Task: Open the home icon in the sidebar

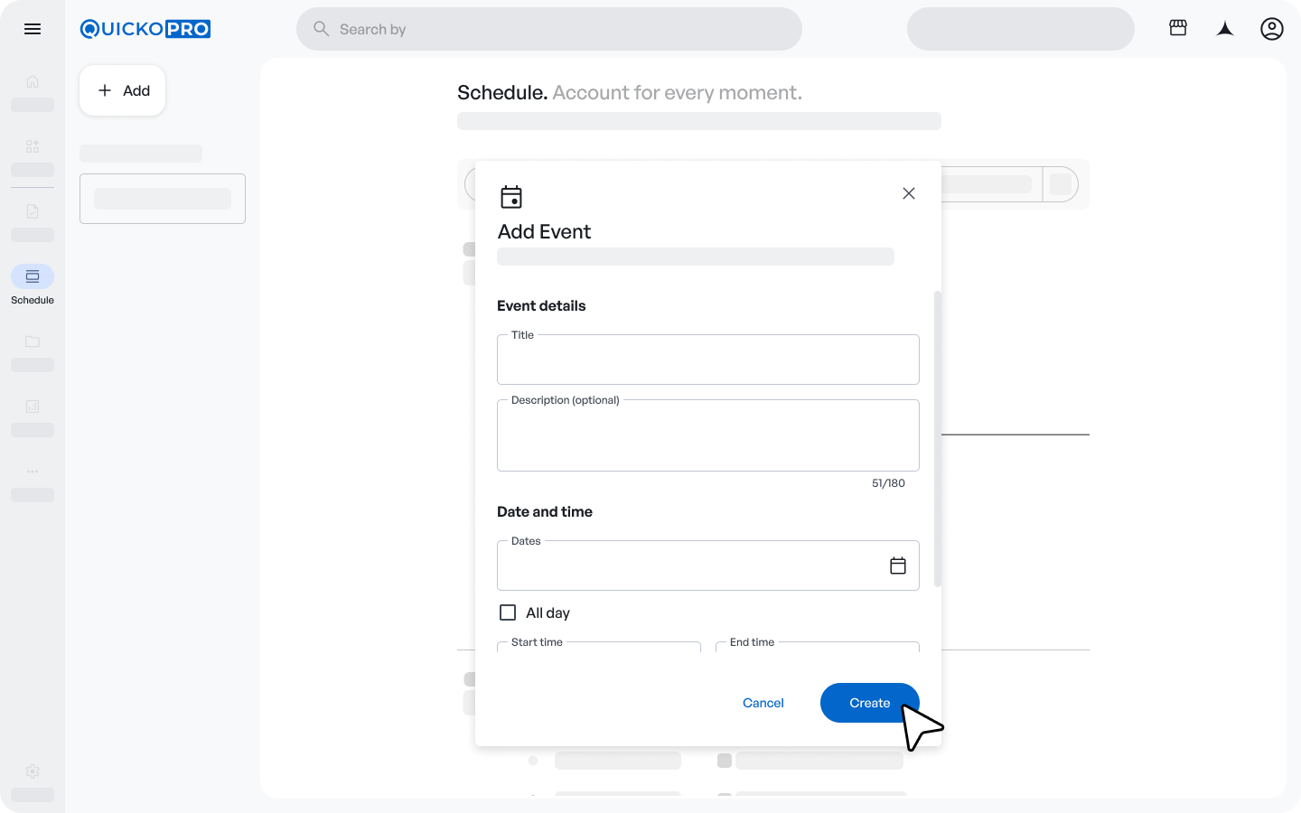Action: coord(33,81)
